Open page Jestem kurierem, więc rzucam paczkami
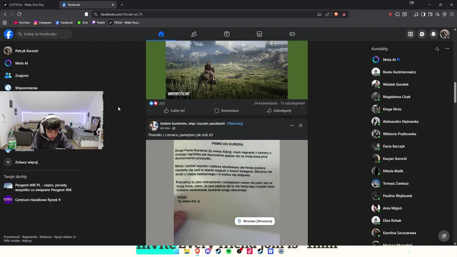This screenshot has width=457, height=257. pos(192,124)
